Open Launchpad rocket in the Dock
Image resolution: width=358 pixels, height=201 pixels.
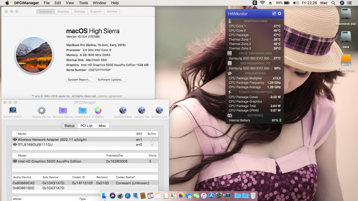point(120,196)
